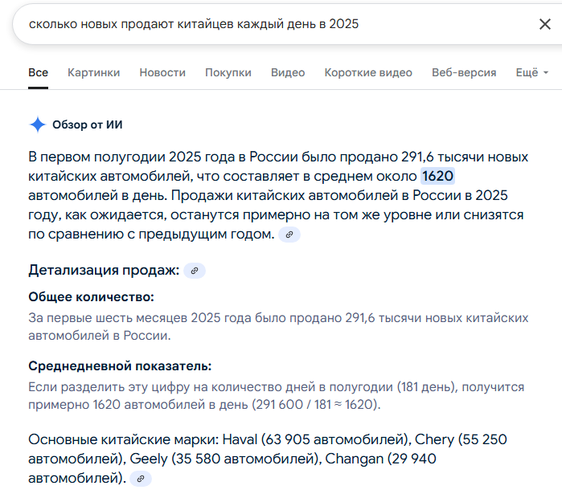Switch to Веб-версия results
562x502 pixels.
pos(464,72)
